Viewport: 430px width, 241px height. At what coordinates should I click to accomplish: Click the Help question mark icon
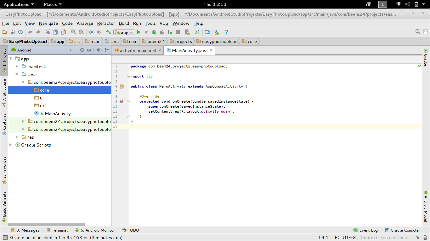(x=227, y=32)
